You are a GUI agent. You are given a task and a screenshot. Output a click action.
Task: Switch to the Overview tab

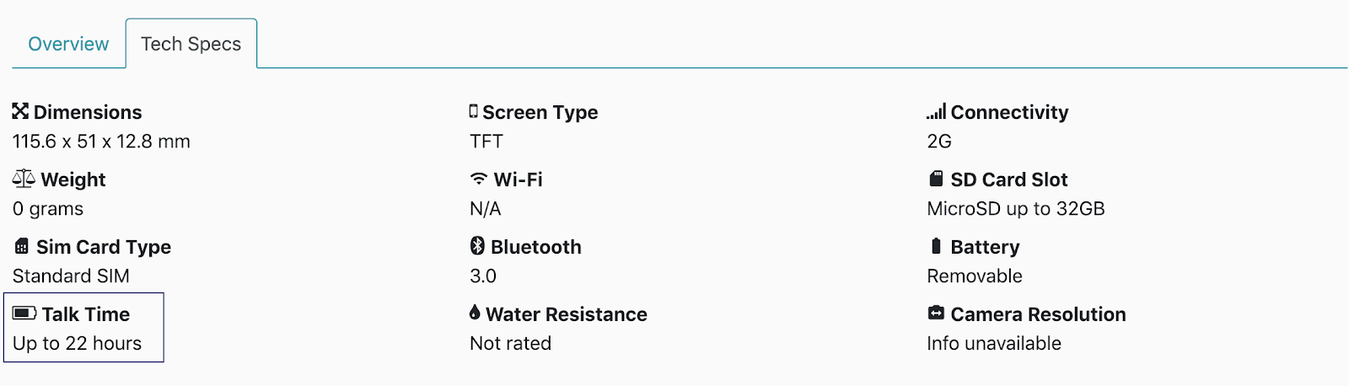pyautogui.click(x=68, y=44)
